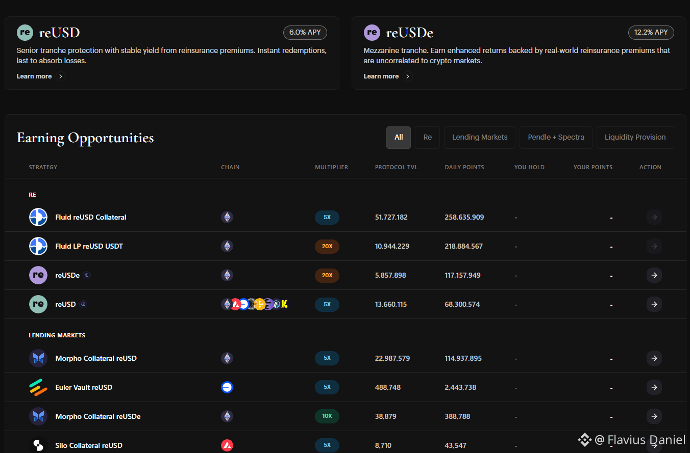The image size is (690, 453).
Task: Click the Protocol TVL value 51,727,182
Action: coord(391,217)
